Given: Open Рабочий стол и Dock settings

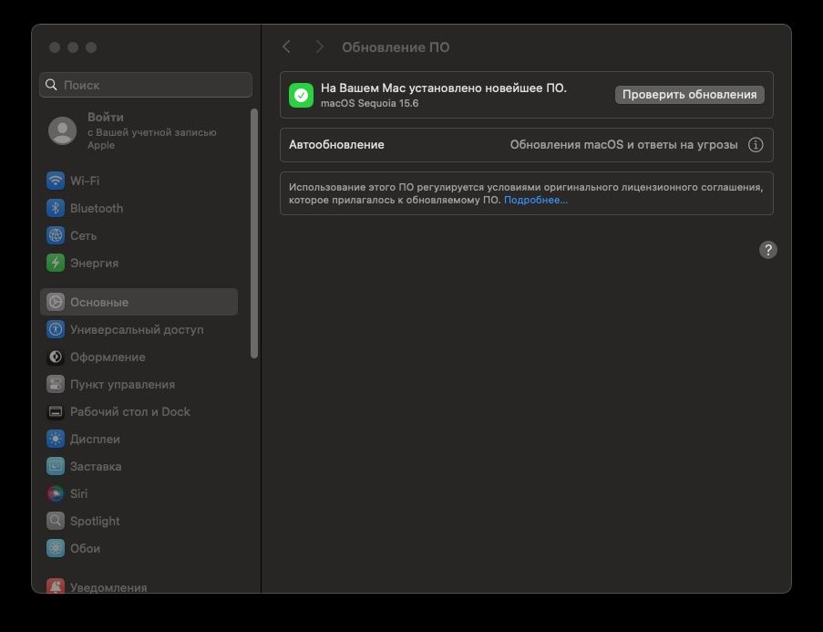Looking at the screenshot, I should [x=129, y=411].
